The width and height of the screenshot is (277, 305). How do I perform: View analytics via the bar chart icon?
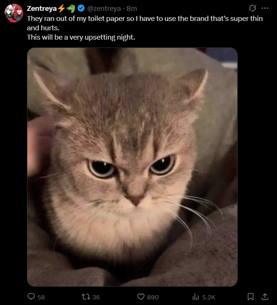click(195, 297)
